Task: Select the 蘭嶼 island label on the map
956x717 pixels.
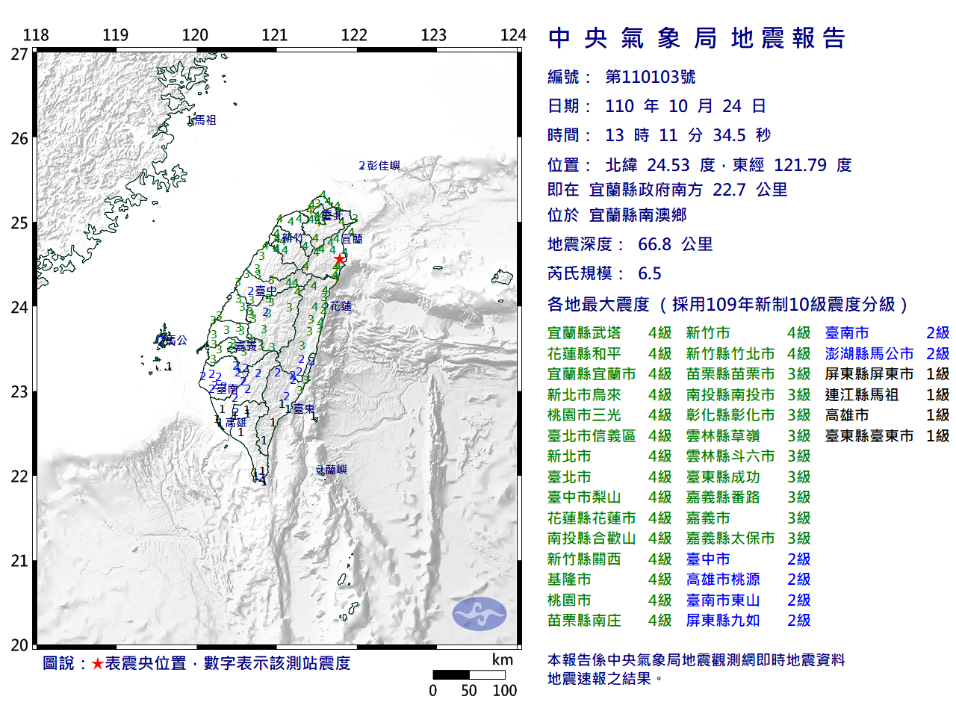Action: tap(335, 470)
